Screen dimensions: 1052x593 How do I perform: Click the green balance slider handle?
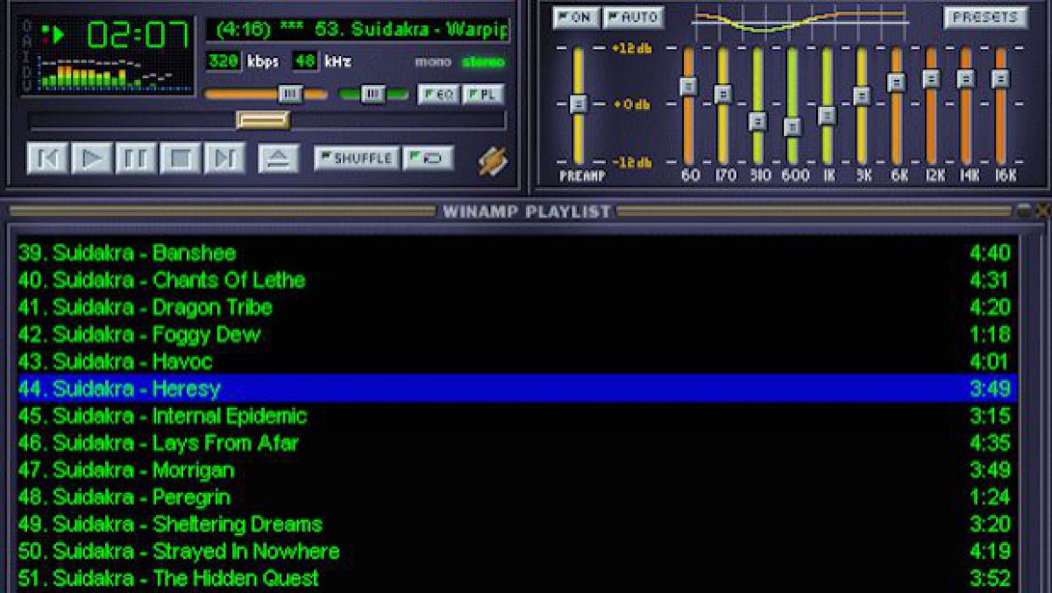373,94
